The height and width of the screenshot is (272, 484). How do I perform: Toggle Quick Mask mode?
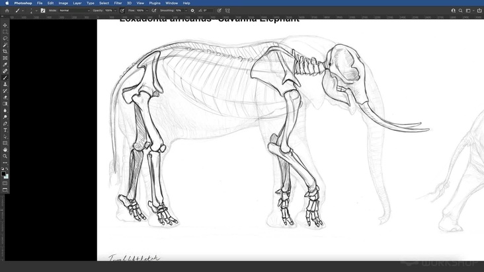pyautogui.click(x=5, y=184)
